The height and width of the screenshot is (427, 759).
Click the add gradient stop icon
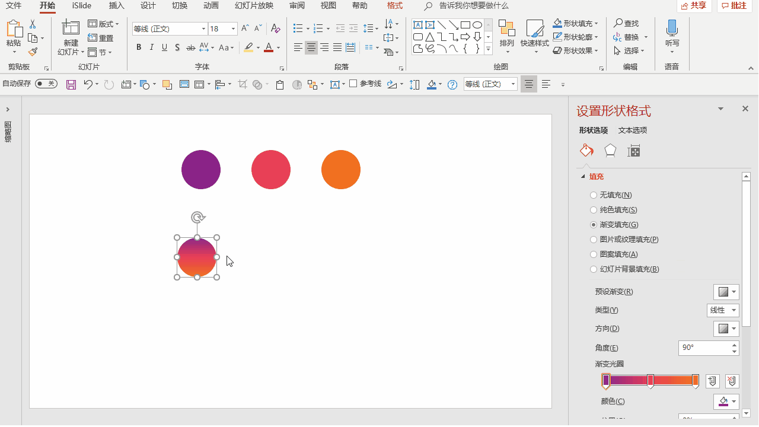coord(713,381)
